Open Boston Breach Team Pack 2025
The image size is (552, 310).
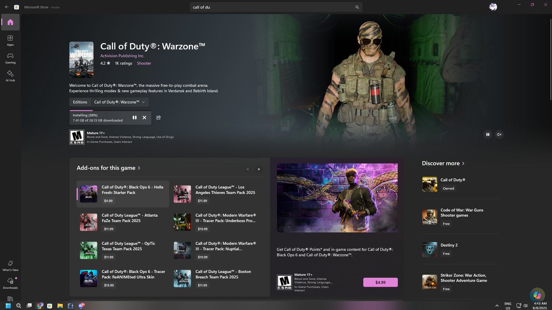[x=217, y=278]
